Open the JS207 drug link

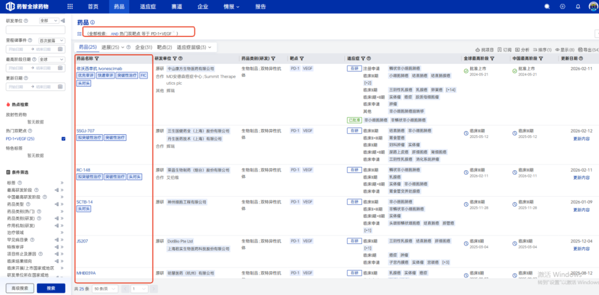[82, 241]
